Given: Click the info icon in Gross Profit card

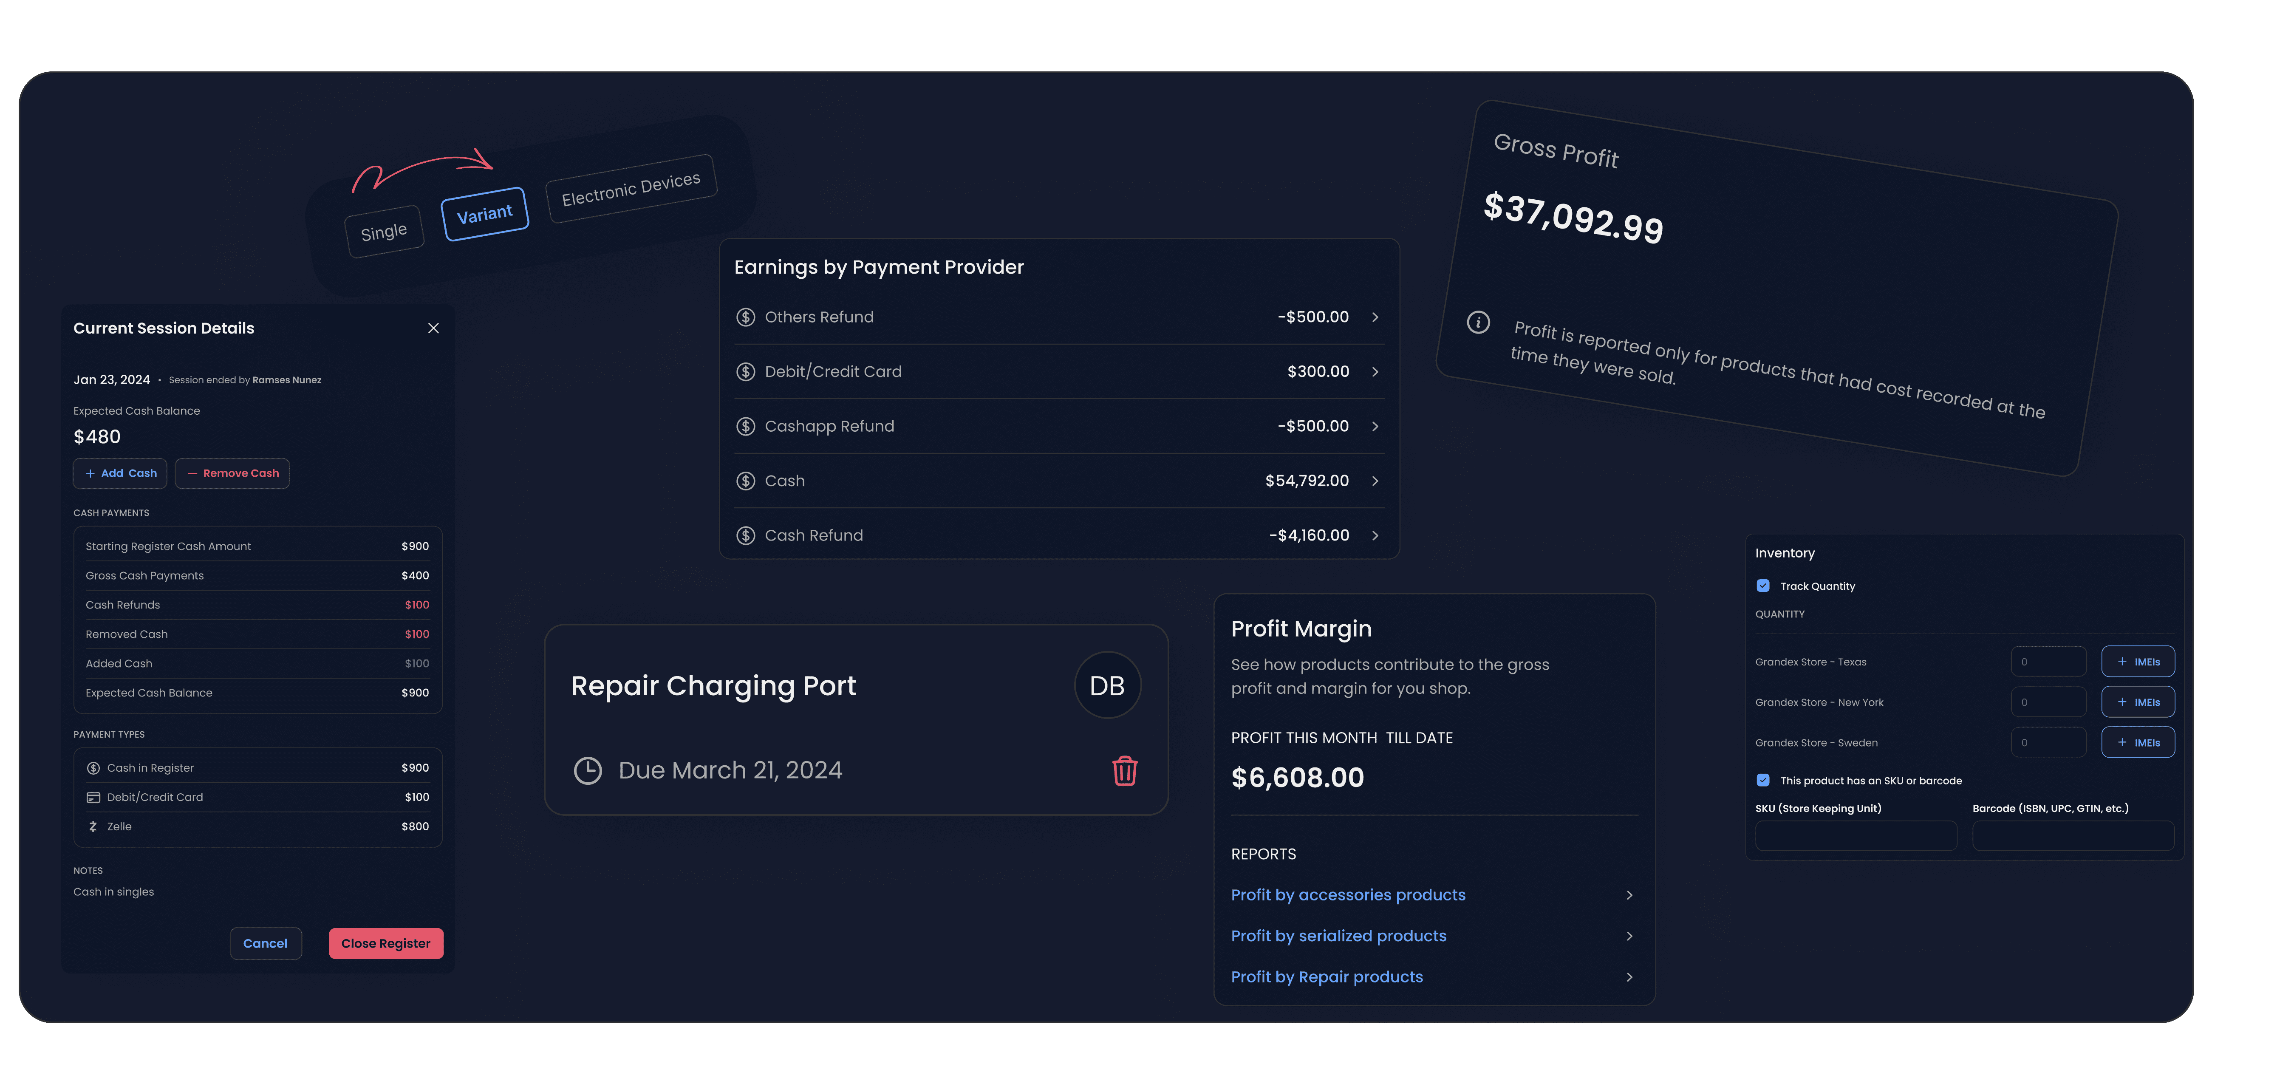Looking at the screenshot, I should point(1478,323).
